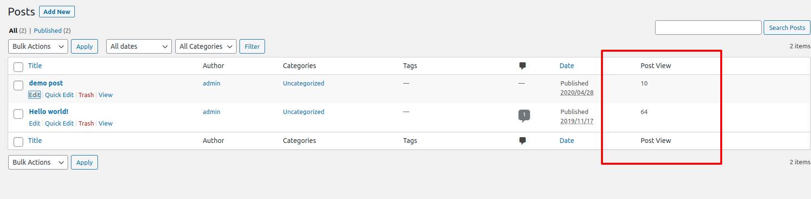The image size is (811, 199).
Task: Click the Search Posts button
Action: pyautogui.click(x=787, y=28)
